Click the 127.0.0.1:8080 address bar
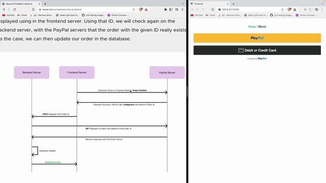This screenshot has height=183, width=326. (x=230, y=10)
